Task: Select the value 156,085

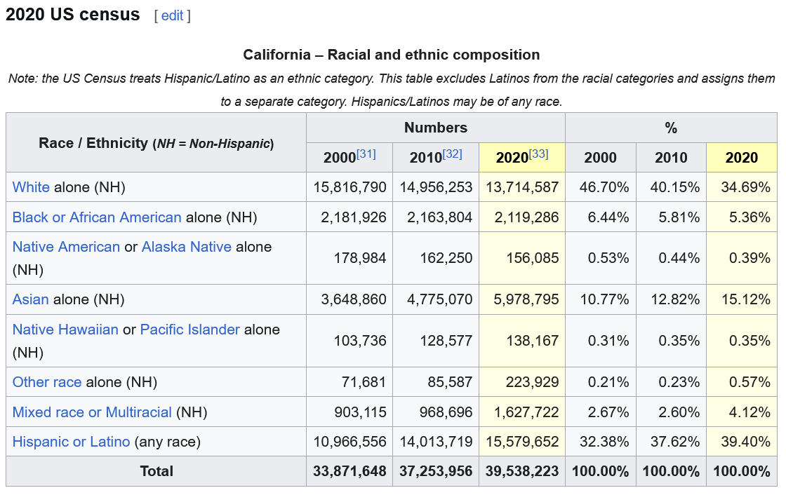Action: pos(533,258)
